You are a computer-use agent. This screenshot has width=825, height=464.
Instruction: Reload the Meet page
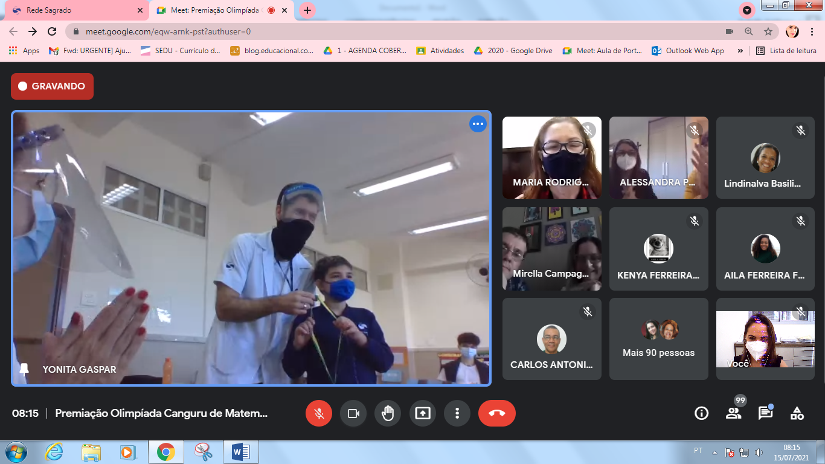pyautogui.click(x=53, y=31)
